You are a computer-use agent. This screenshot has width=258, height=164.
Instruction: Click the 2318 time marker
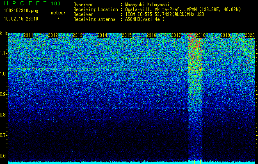201,35
